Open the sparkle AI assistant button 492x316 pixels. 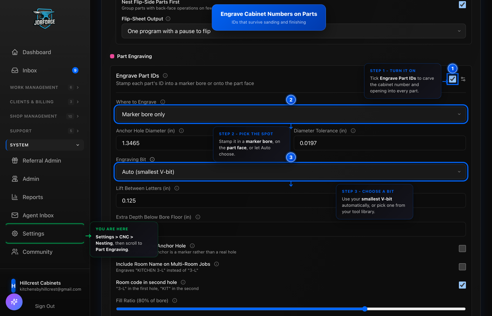point(14,302)
